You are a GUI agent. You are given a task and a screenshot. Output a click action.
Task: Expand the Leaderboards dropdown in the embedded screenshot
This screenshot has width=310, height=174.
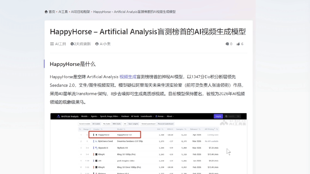(x=147, y=116)
